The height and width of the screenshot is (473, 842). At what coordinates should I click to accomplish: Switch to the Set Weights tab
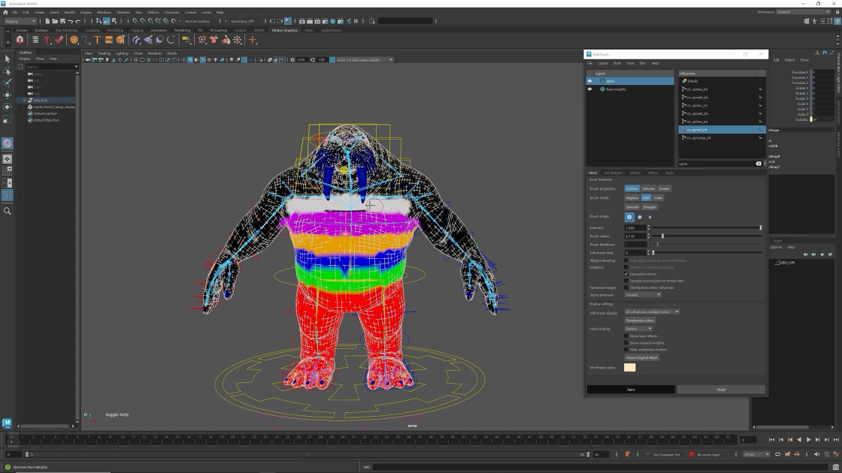point(613,173)
